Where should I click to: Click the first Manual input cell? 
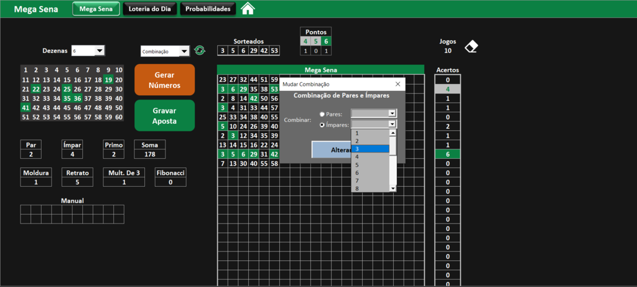(x=25, y=209)
